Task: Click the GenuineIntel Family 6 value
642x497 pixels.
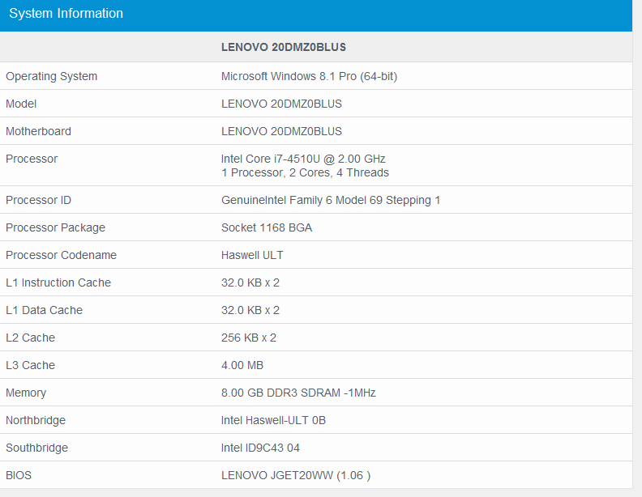Action: point(331,200)
